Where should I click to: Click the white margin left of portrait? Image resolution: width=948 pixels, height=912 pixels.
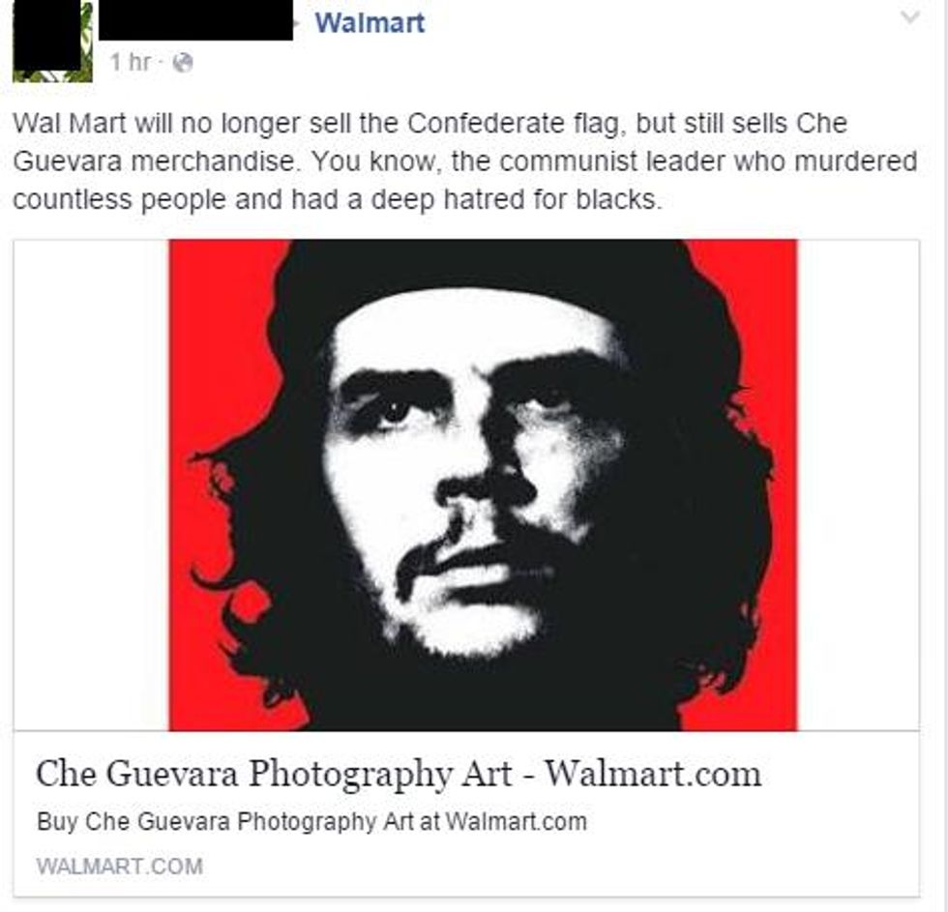point(91,485)
